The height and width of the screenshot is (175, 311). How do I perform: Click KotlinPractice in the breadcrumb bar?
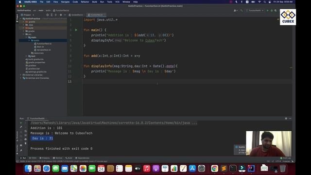[24, 10]
